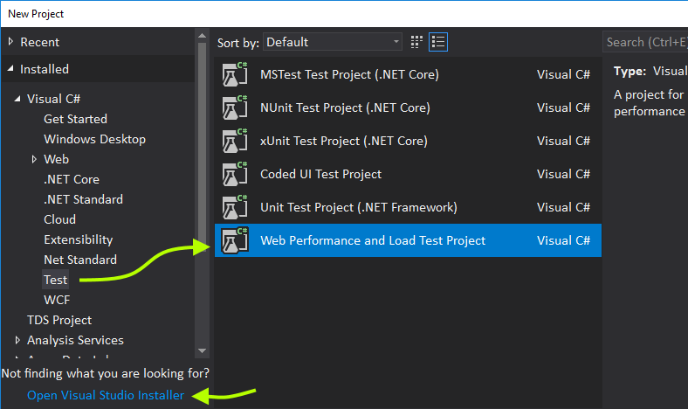Select the Cloud category
Viewport: 688px width, 409px height.
(59, 219)
